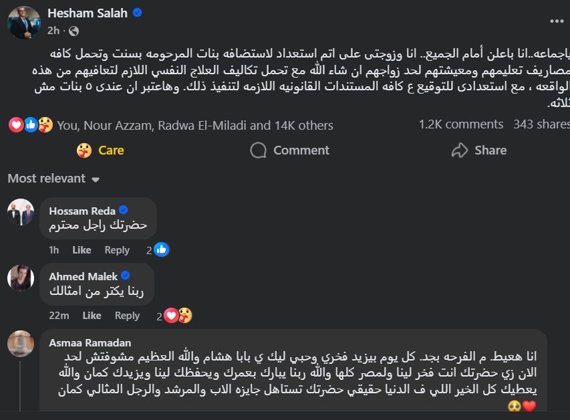Click the verified badge next to Hesham Salah
Viewport: 570px width, 420px height.
click(138, 13)
